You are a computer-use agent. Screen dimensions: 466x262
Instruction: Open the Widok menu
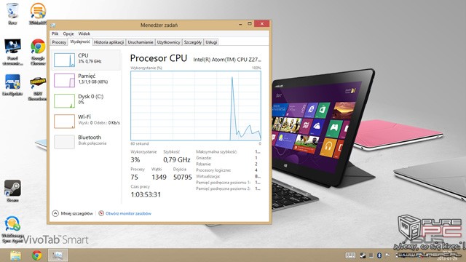84,33
